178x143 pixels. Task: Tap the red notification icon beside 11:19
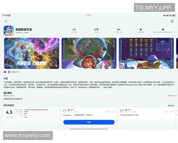(x=9, y=15)
